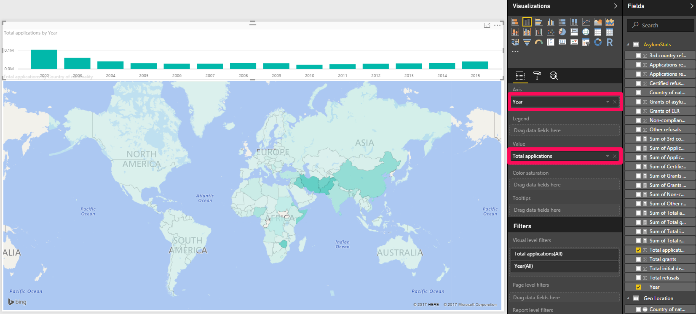Image resolution: width=696 pixels, height=314 pixels.
Task: Switch to the Format paint-roller tab
Action: click(537, 76)
